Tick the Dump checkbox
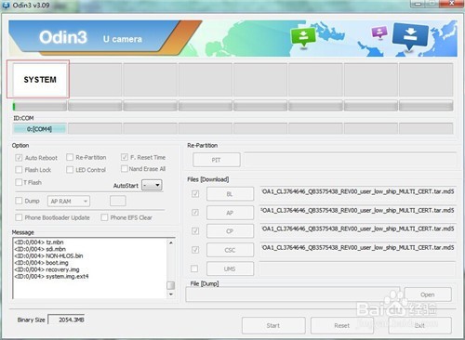 click(19, 201)
